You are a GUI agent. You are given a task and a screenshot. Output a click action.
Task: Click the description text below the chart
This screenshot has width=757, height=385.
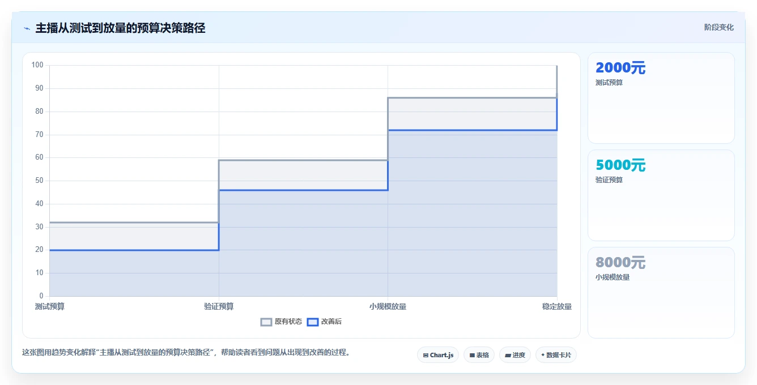point(188,352)
